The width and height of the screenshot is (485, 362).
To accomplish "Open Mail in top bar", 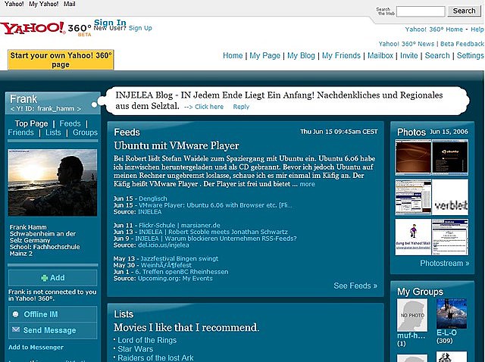I will coord(69,4).
